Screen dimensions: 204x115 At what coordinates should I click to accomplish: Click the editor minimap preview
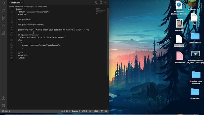click(x=100, y=11)
